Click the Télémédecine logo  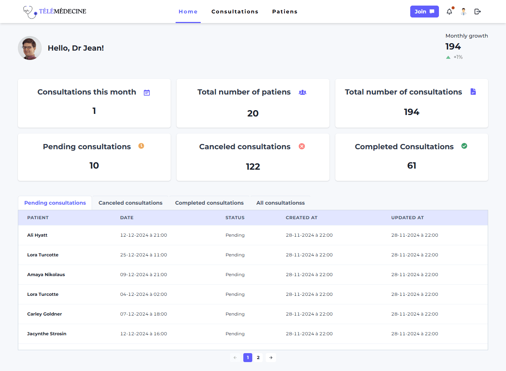pyautogui.click(x=55, y=12)
